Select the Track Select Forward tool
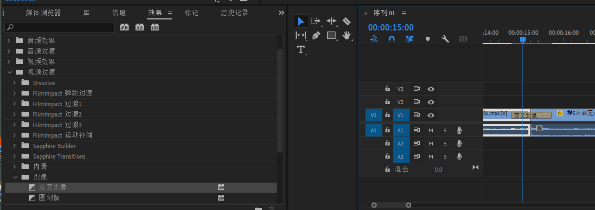 316,21
